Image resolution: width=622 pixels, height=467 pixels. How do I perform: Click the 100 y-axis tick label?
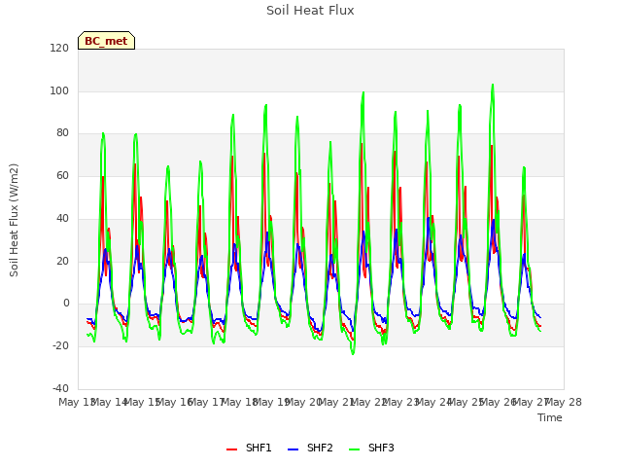coord(59,90)
